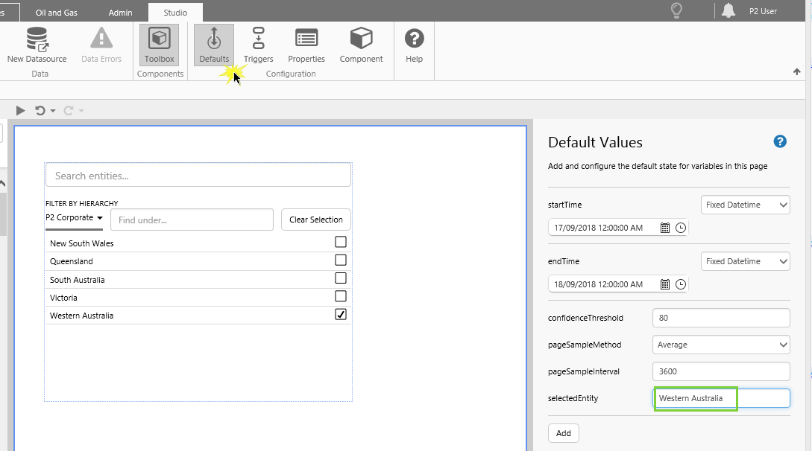Viewport: 812px width, 451px height.
Task: Switch to the Oil and Gas tab
Action: coord(57,13)
